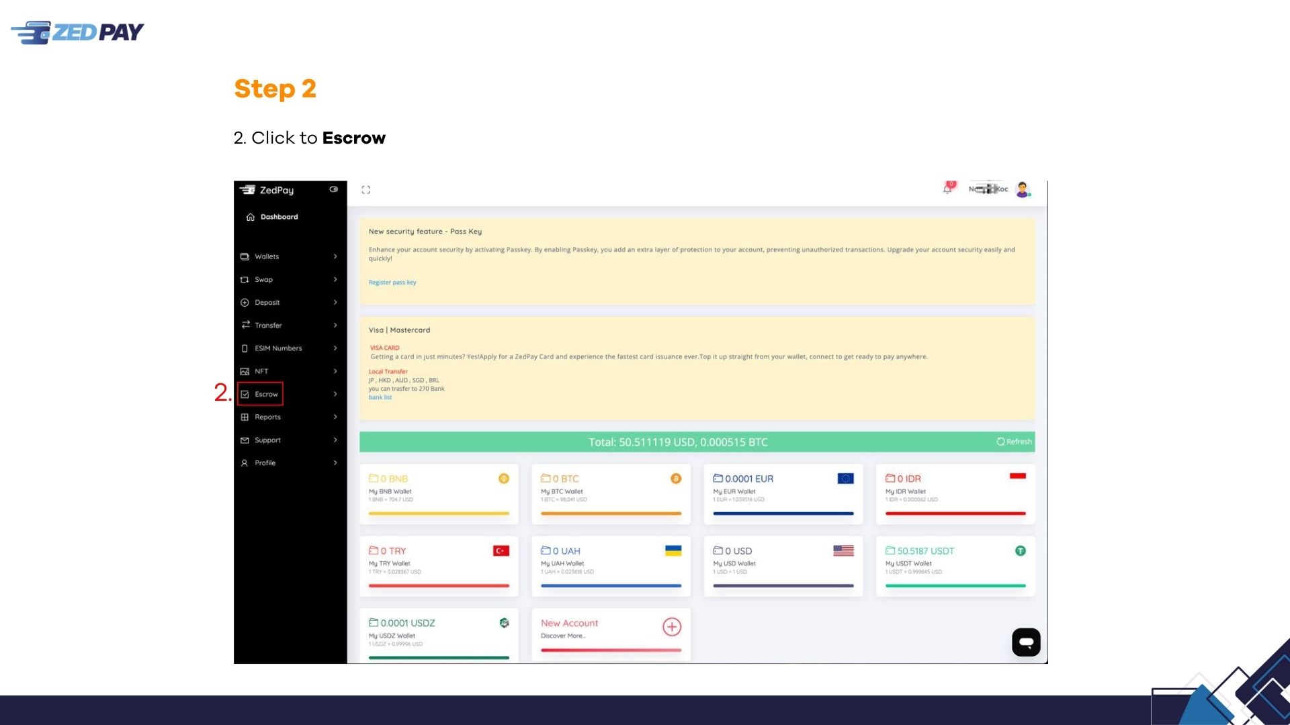The image size is (1290, 725).
Task: Click the account username in the header
Action: (988, 189)
